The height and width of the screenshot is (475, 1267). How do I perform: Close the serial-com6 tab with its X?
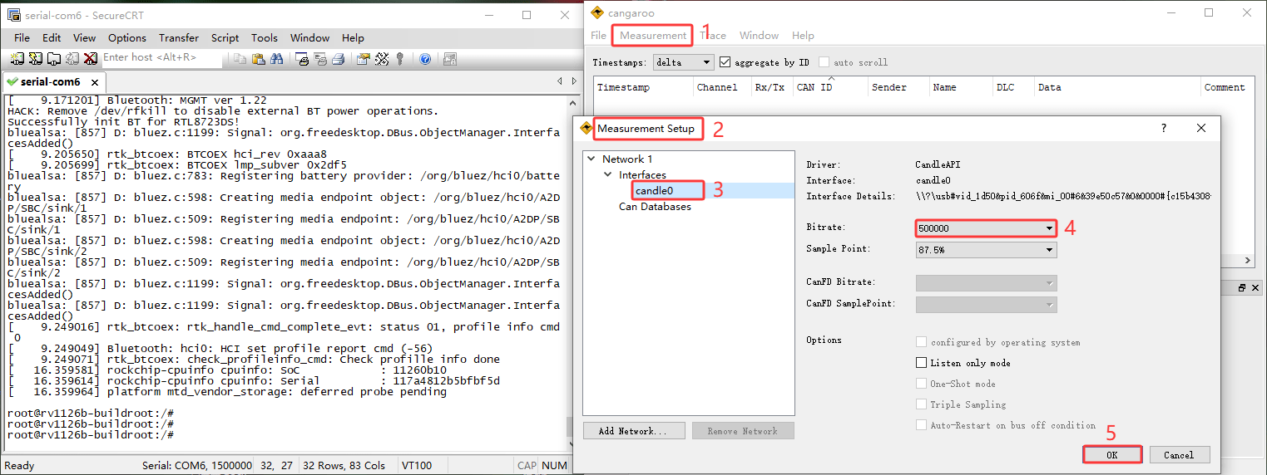[95, 82]
